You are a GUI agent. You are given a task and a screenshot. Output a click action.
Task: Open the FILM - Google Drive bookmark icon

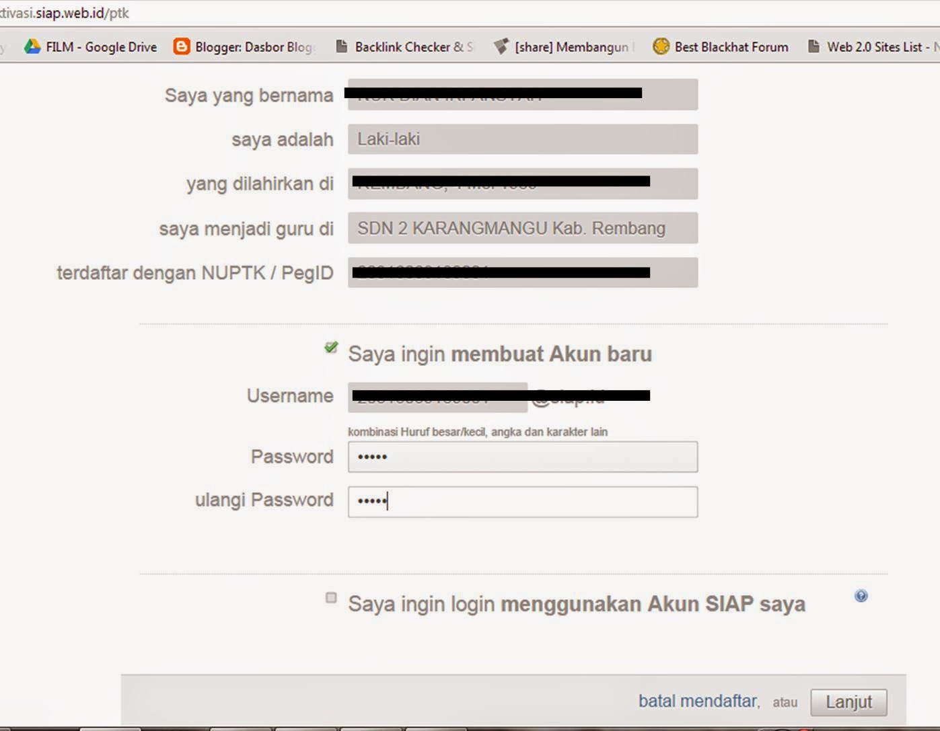pyautogui.click(x=32, y=46)
